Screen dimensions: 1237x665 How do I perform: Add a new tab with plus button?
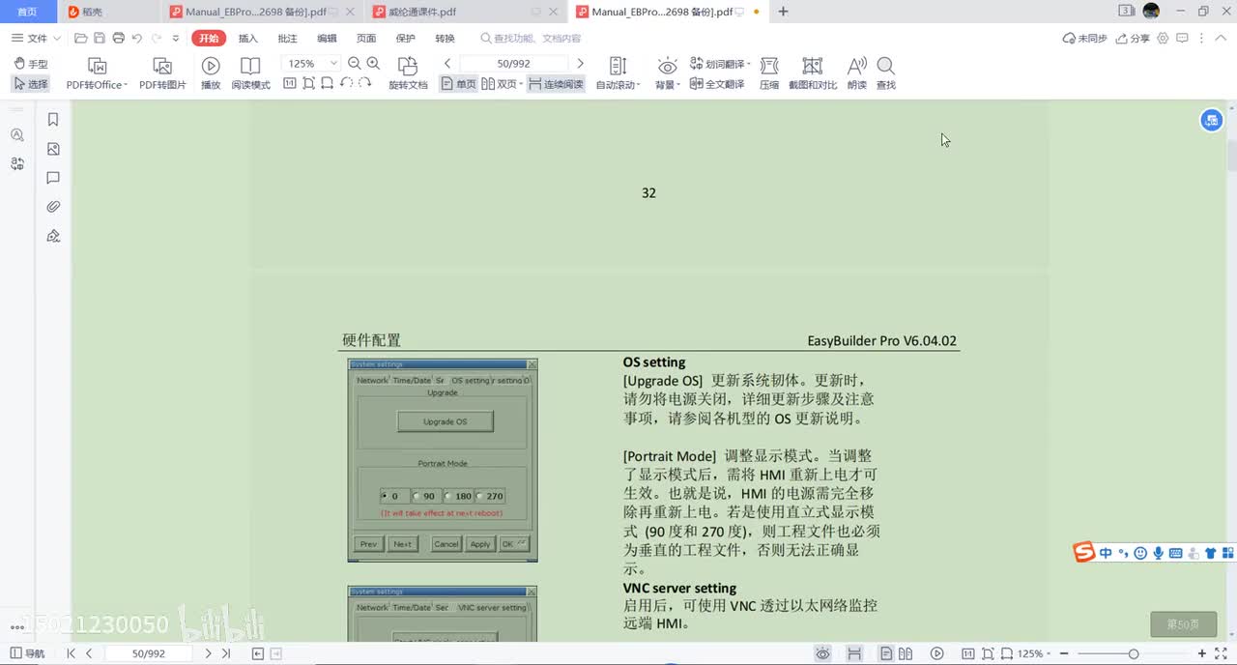tap(783, 12)
